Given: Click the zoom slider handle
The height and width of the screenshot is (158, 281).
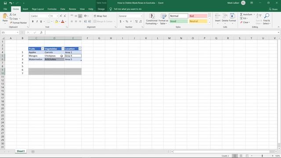Looking at the screenshot, I should [262, 156].
